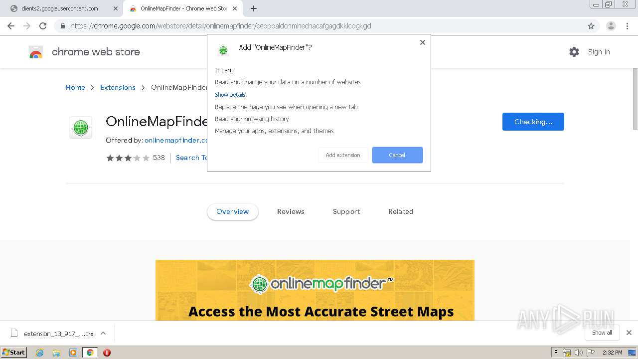The height and width of the screenshot is (359, 638).
Task: Open Action Center flag icon
Action: click(x=590, y=353)
